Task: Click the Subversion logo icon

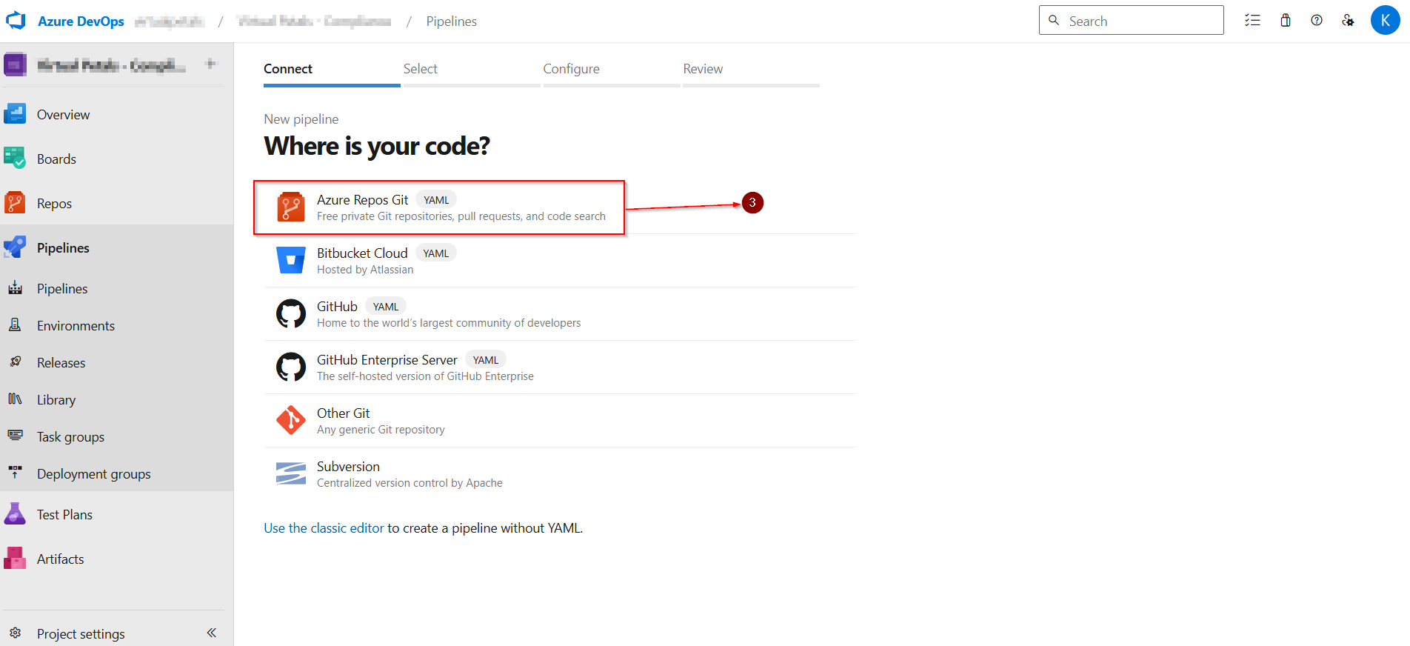Action: point(291,473)
